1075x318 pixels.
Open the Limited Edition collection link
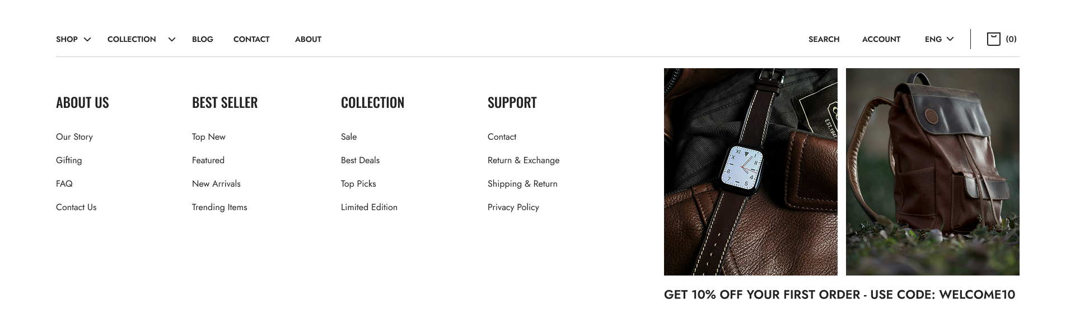[x=369, y=207]
